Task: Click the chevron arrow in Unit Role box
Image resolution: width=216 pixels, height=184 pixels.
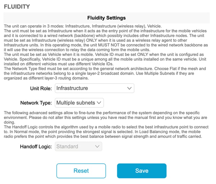Action: pos(129,88)
